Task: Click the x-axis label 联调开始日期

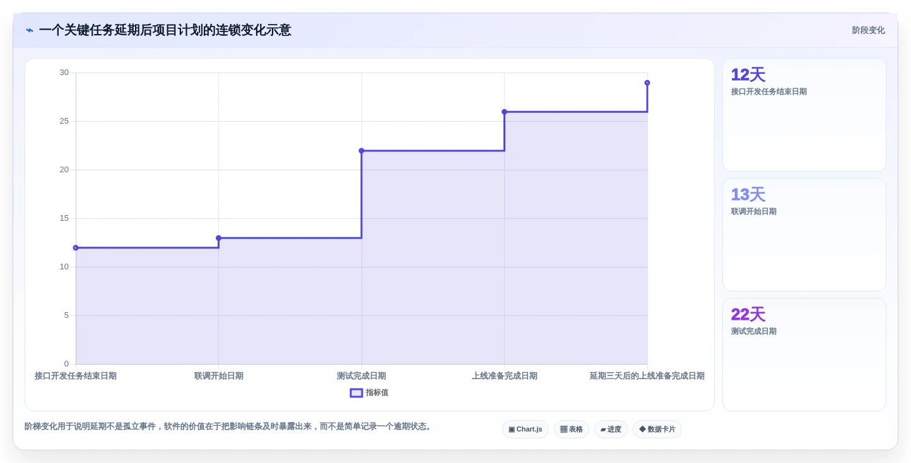Action: click(219, 376)
